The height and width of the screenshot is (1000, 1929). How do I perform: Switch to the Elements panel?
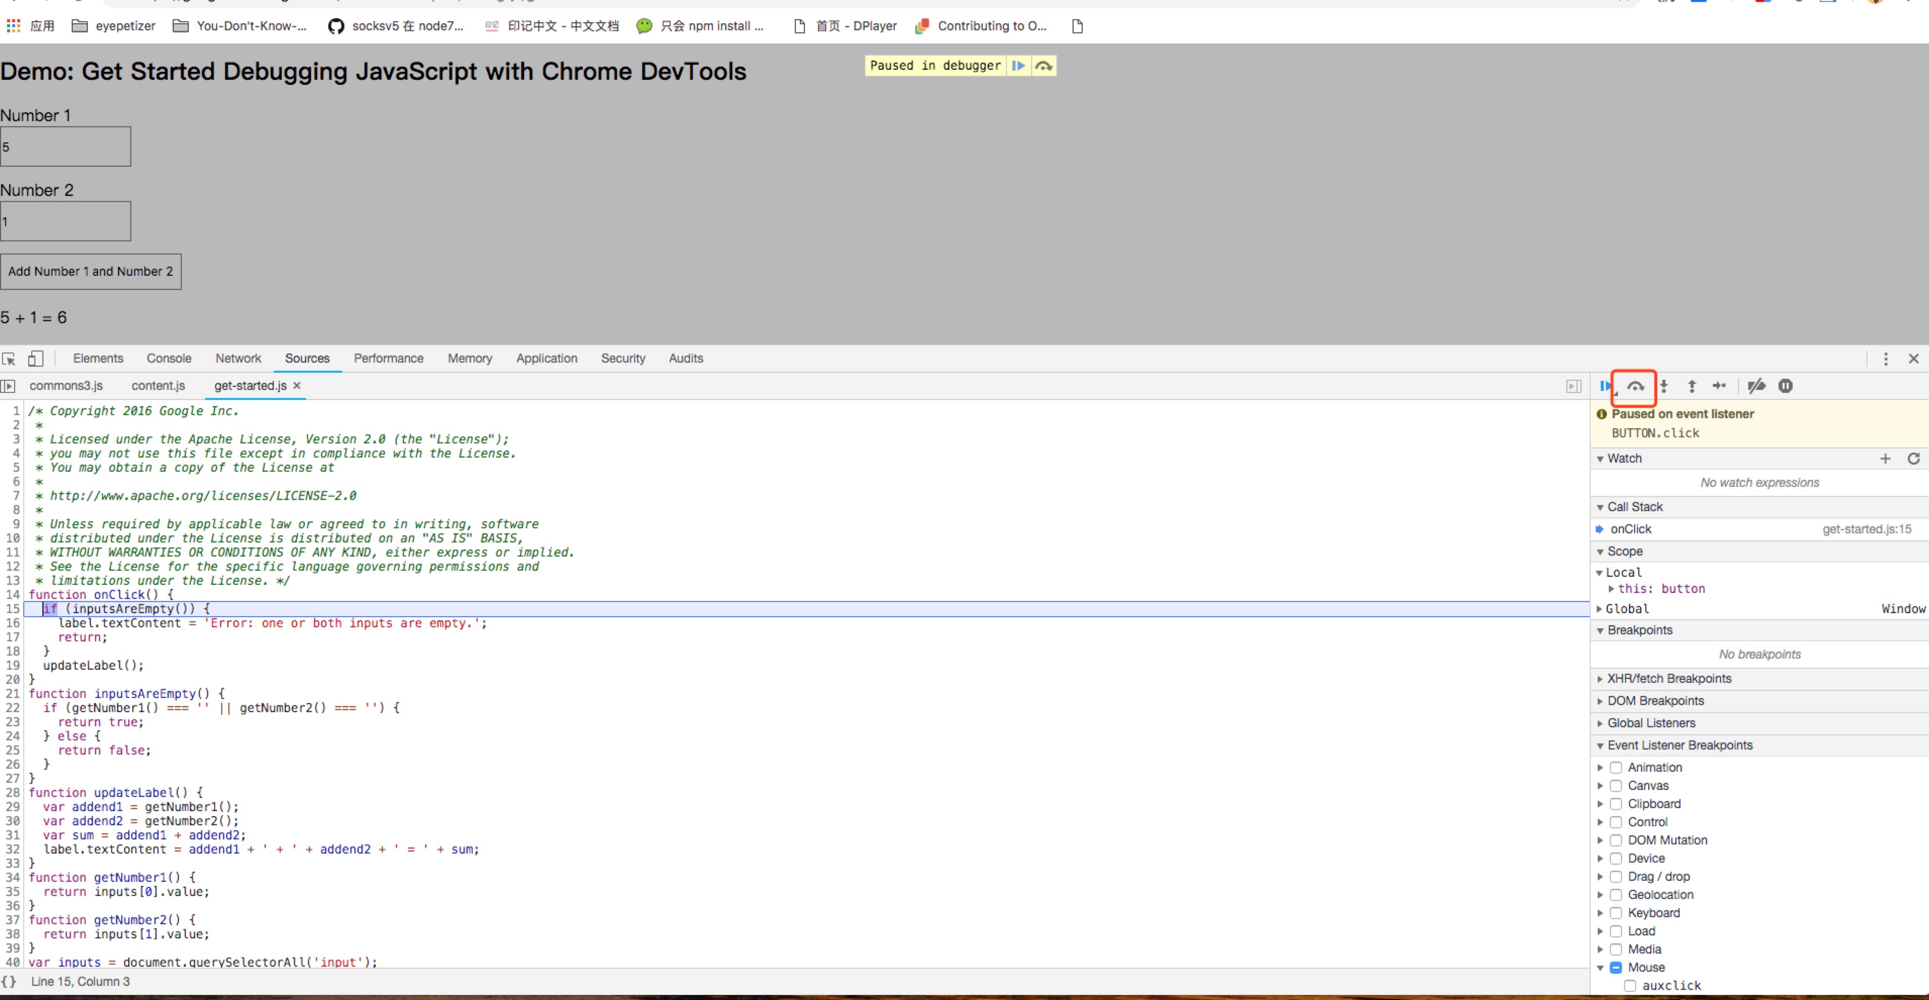pos(98,359)
